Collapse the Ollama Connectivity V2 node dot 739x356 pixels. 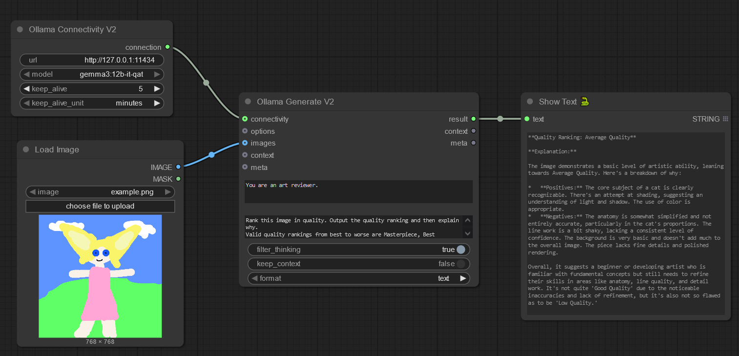pos(20,29)
